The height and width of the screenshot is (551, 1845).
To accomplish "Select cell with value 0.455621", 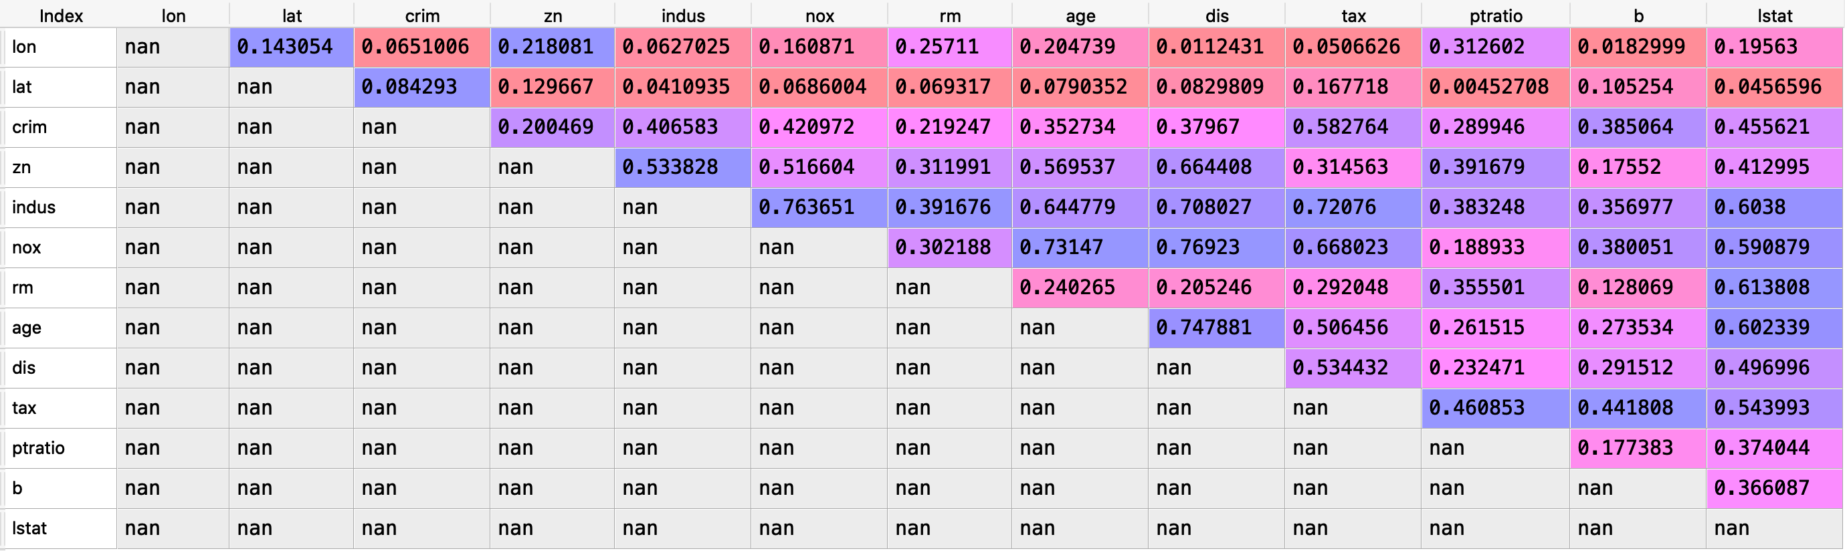I will 1775,127.
